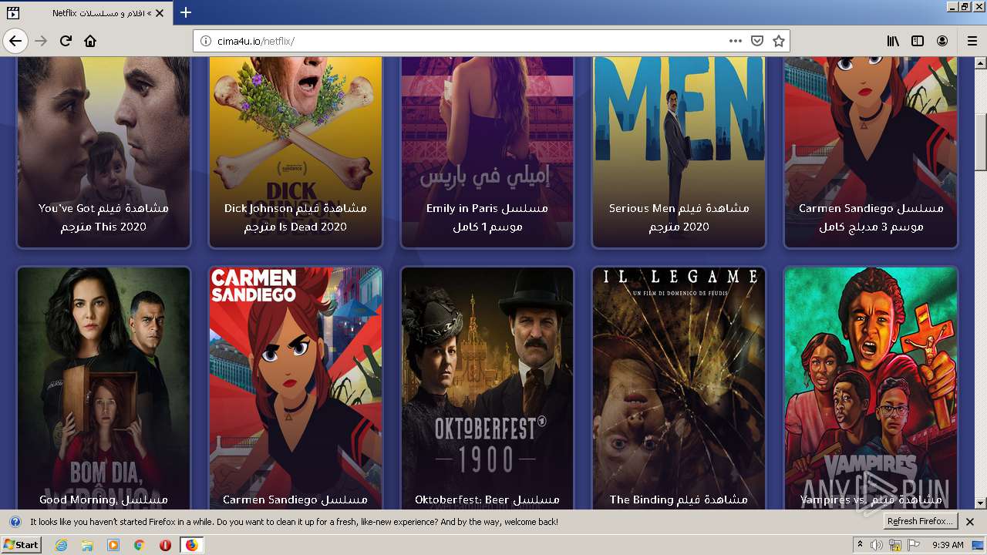Open Dick Johnson Is Dead 2020 card
The height and width of the screenshot is (555, 987).
(295, 153)
